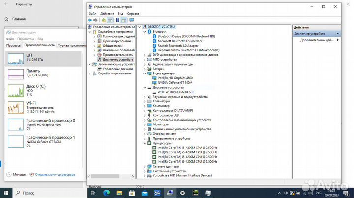
Task: Collapse the Bluetooth device category
Action: click(145, 32)
